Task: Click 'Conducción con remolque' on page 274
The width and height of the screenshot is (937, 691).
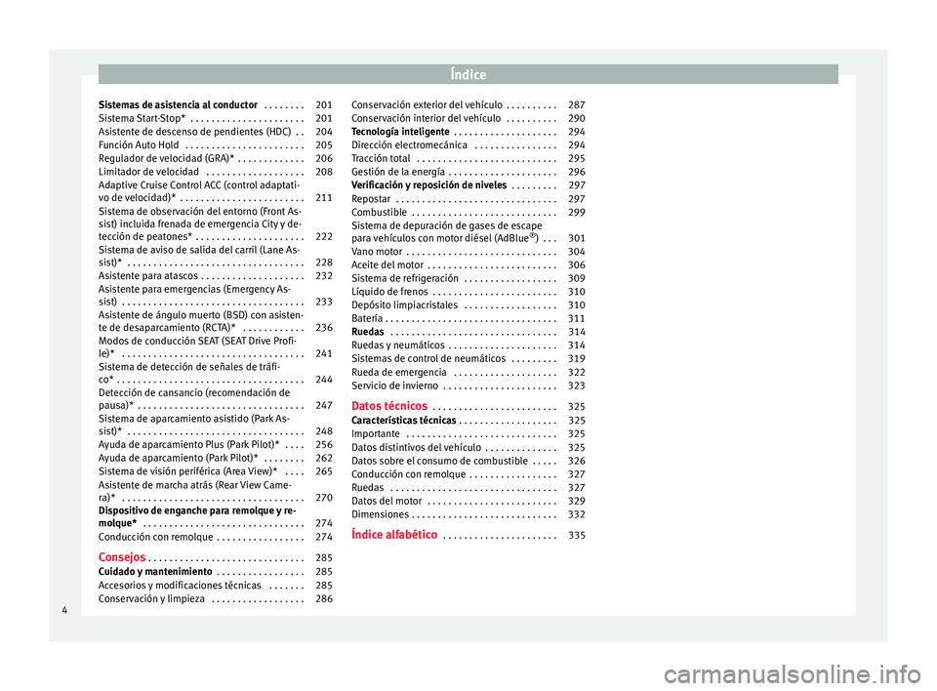Action: [x=156, y=537]
